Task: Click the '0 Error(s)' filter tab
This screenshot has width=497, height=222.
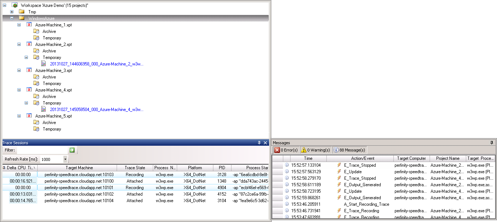Action: point(286,150)
